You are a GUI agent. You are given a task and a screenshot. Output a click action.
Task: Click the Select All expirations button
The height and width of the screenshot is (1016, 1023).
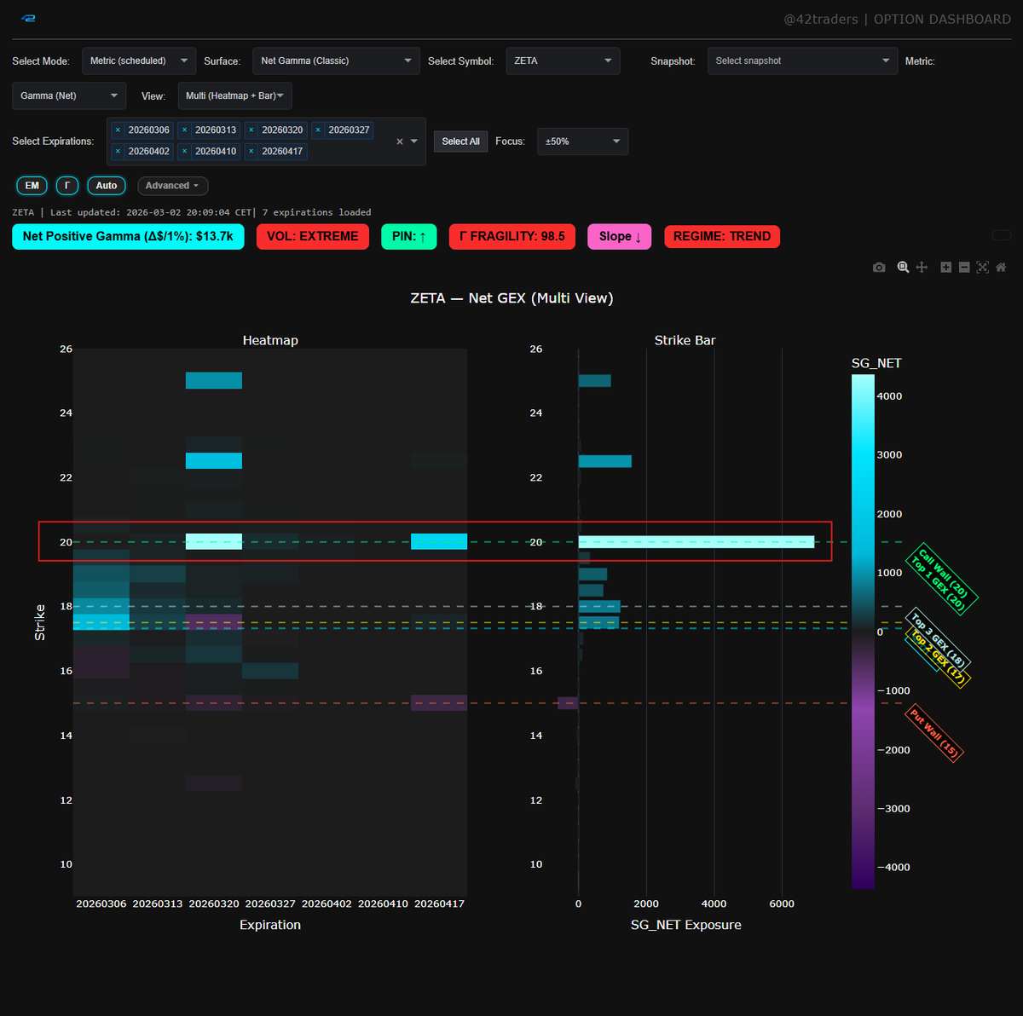[460, 141]
